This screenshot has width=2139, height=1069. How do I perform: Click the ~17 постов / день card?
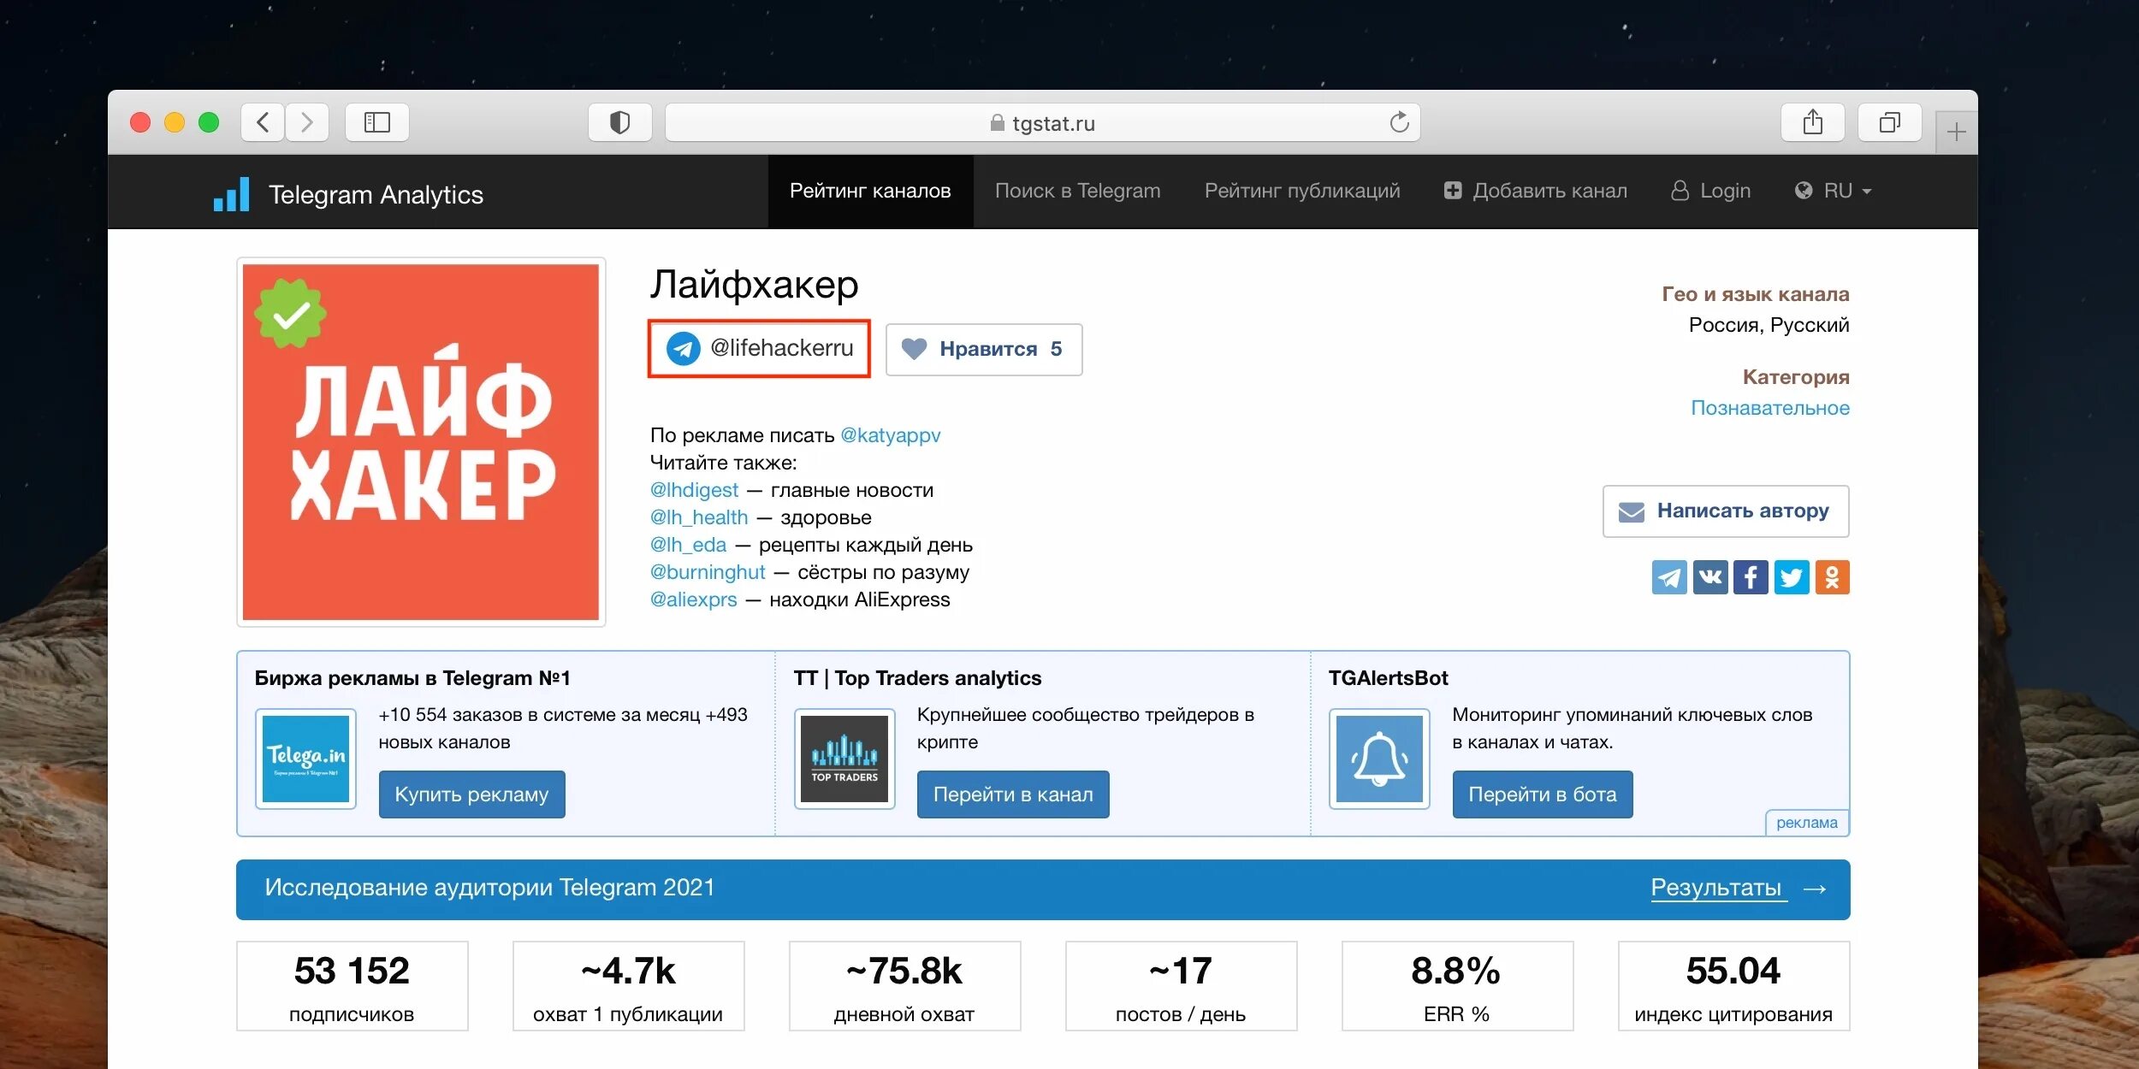point(1181,986)
